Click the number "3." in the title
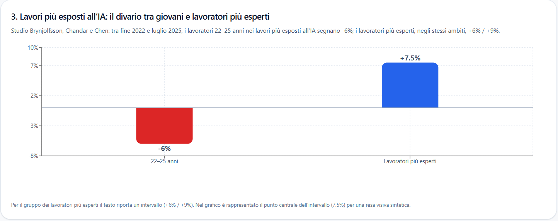 coord(14,17)
